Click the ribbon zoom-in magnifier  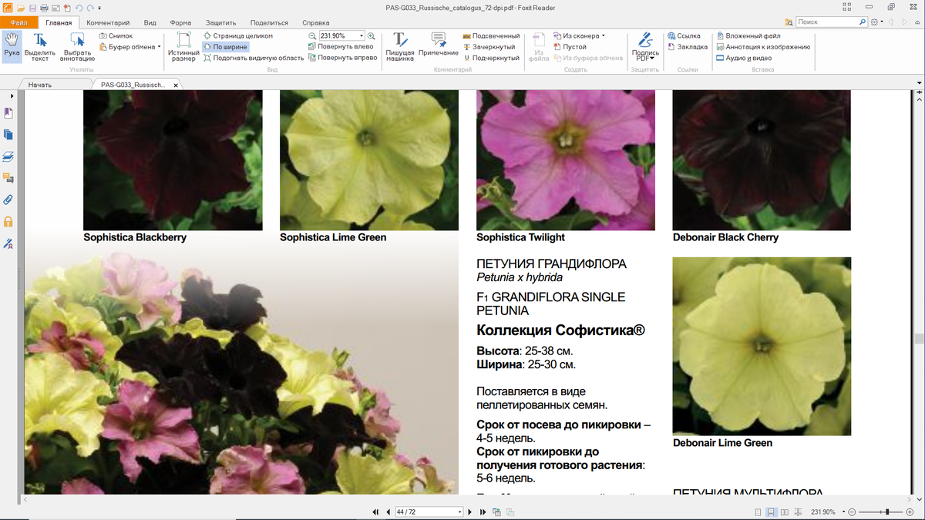click(372, 35)
